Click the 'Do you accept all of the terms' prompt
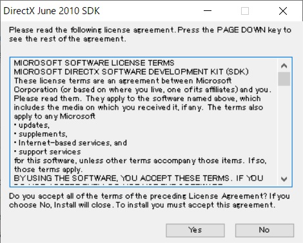The width and height of the screenshot is (303, 243). [150, 200]
